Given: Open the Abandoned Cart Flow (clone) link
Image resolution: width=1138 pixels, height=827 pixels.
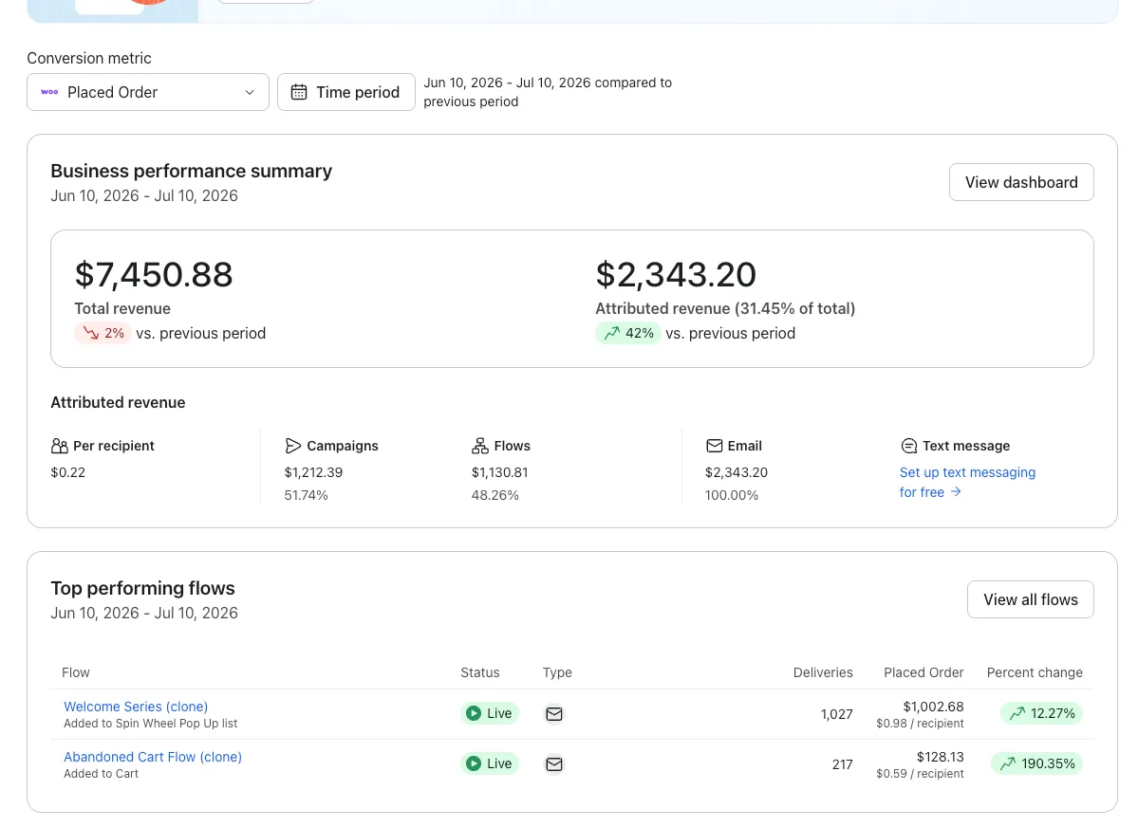Looking at the screenshot, I should pyautogui.click(x=153, y=757).
